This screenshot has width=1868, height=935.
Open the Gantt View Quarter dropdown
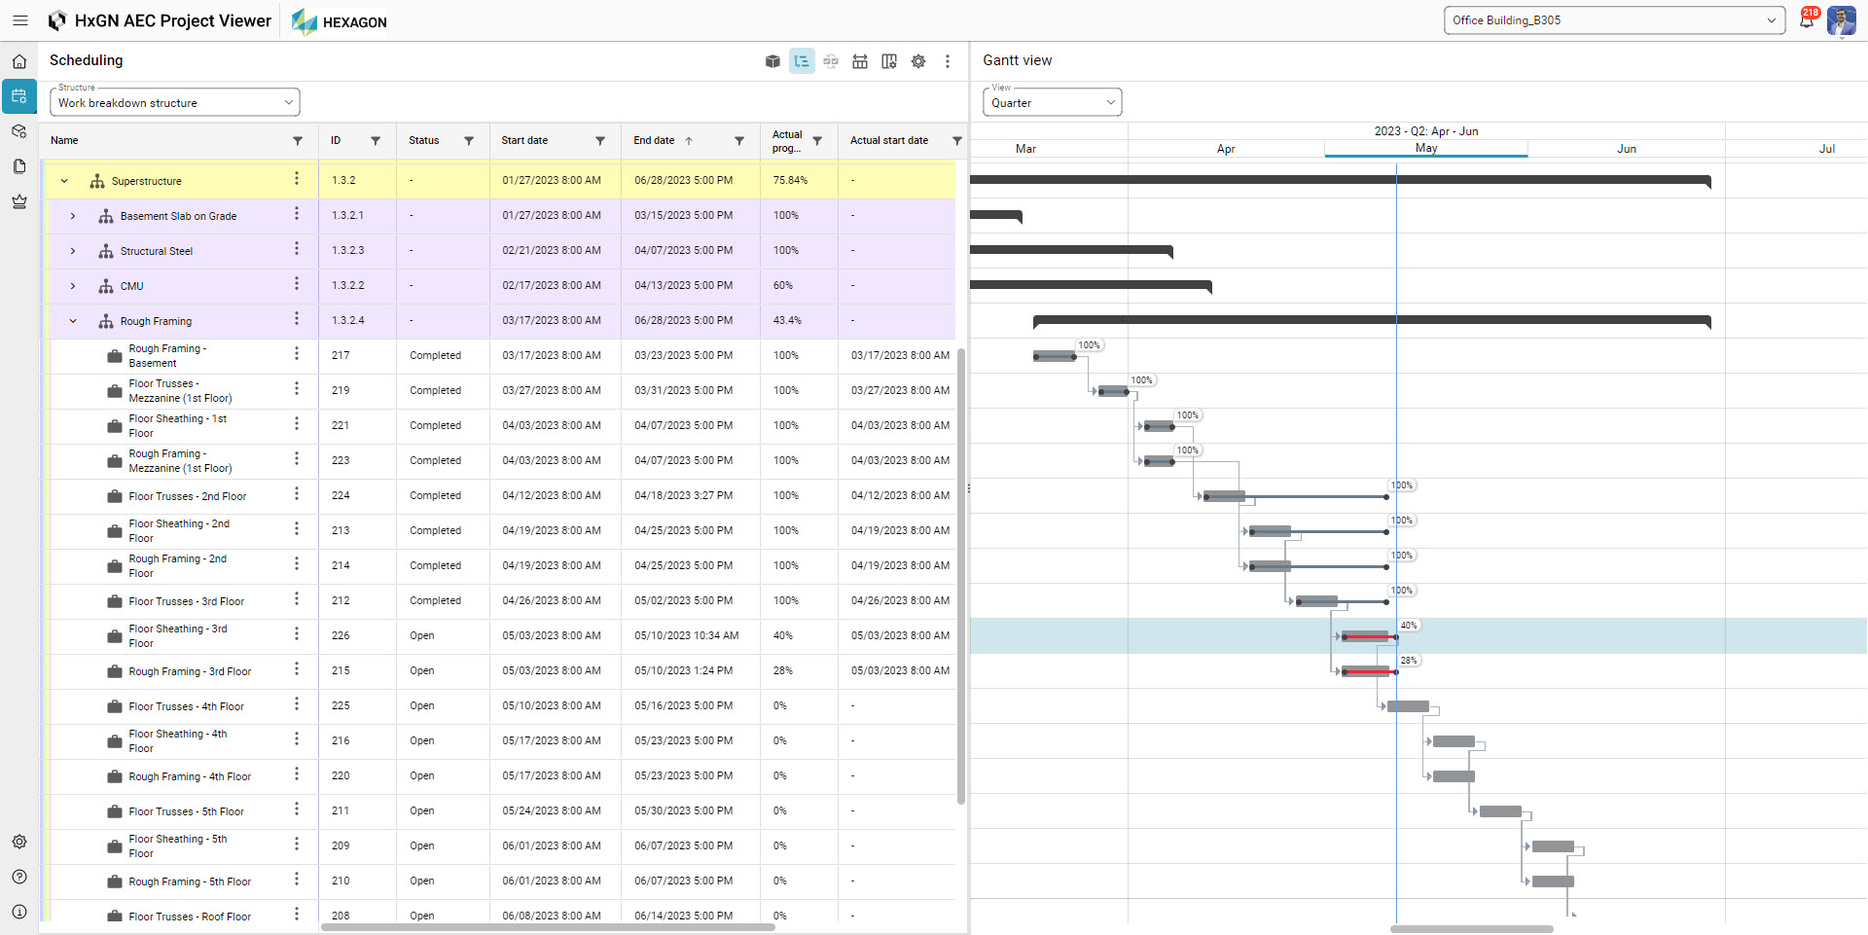click(x=1052, y=102)
